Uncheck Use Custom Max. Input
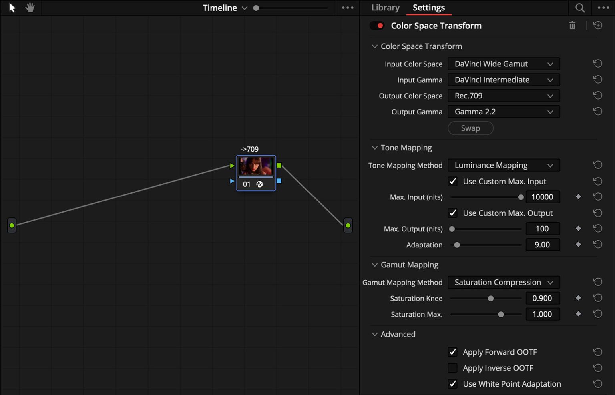Image resolution: width=615 pixels, height=395 pixels. (x=453, y=181)
